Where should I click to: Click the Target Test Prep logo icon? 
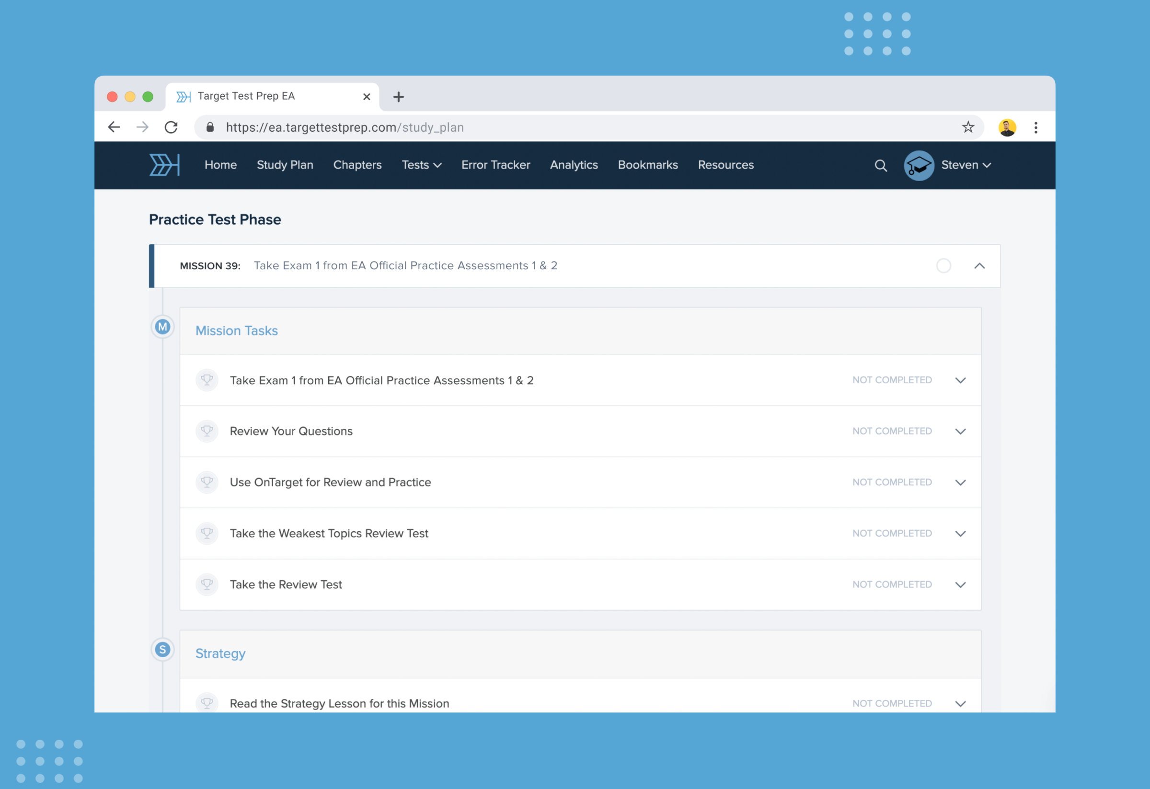tap(164, 165)
